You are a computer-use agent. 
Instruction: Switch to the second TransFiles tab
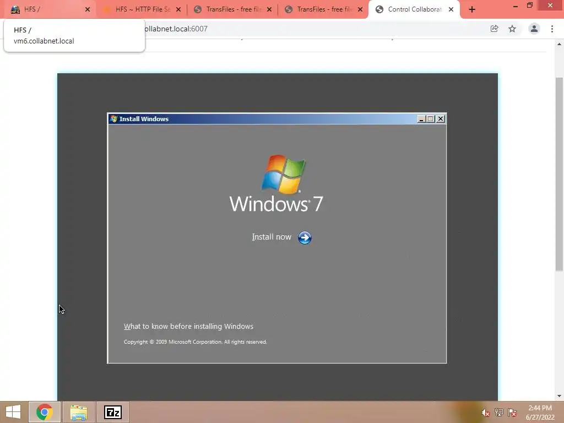coord(324,9)
